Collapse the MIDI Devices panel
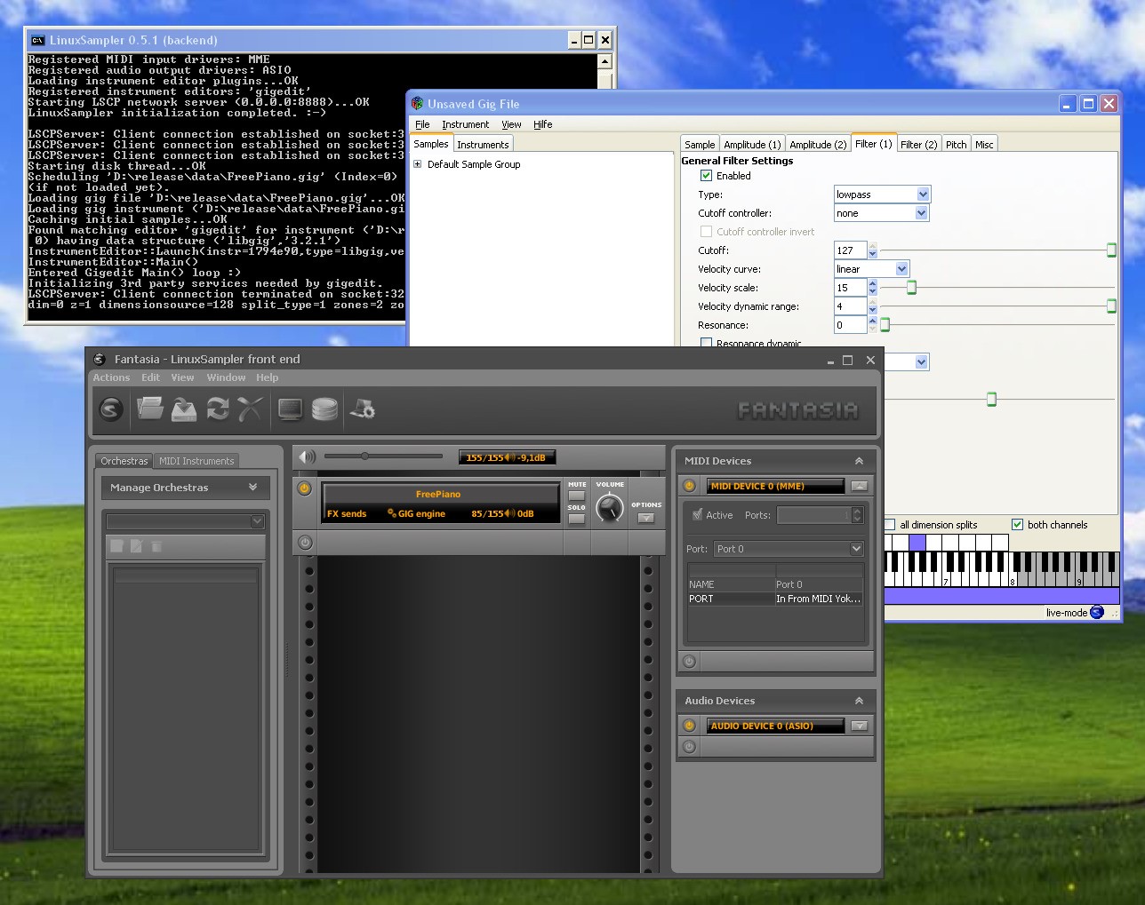This screenshot has width=1145, height=905. pos(859,461)
